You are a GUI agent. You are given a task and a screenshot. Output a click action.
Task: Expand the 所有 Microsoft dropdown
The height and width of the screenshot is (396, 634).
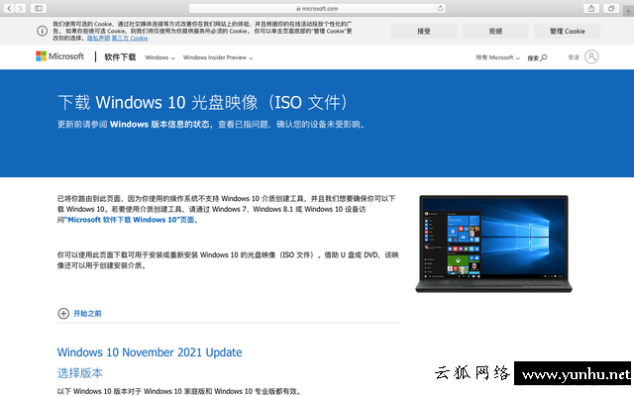coord(497,57)
